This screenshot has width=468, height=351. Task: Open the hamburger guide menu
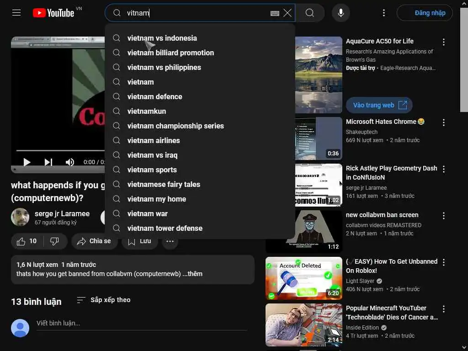pos(16,13)
